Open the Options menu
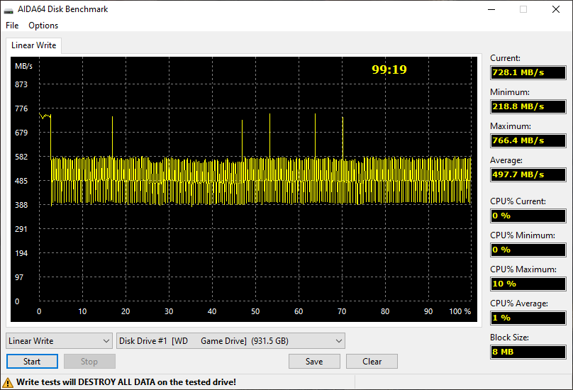573x390 pixels. pyautogui.click(x=43, y=26)
